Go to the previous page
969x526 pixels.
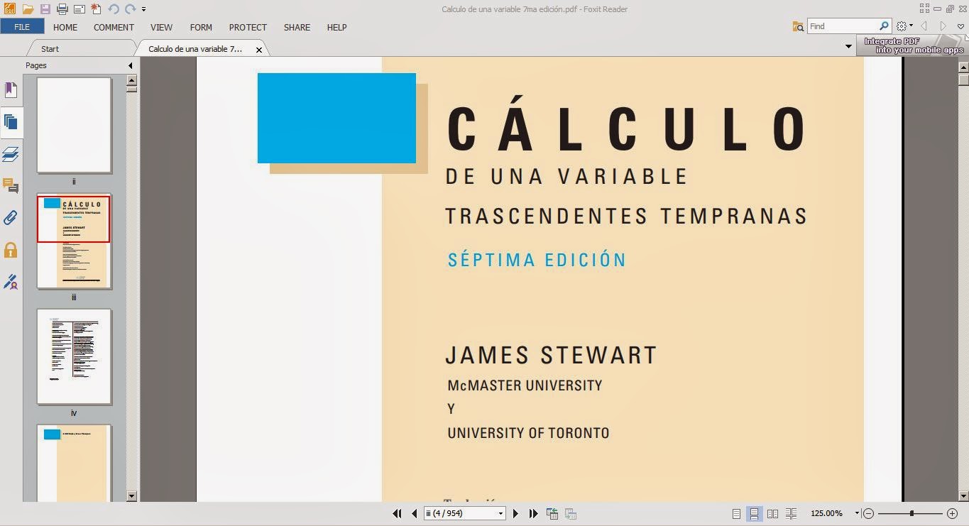(415, 513)
